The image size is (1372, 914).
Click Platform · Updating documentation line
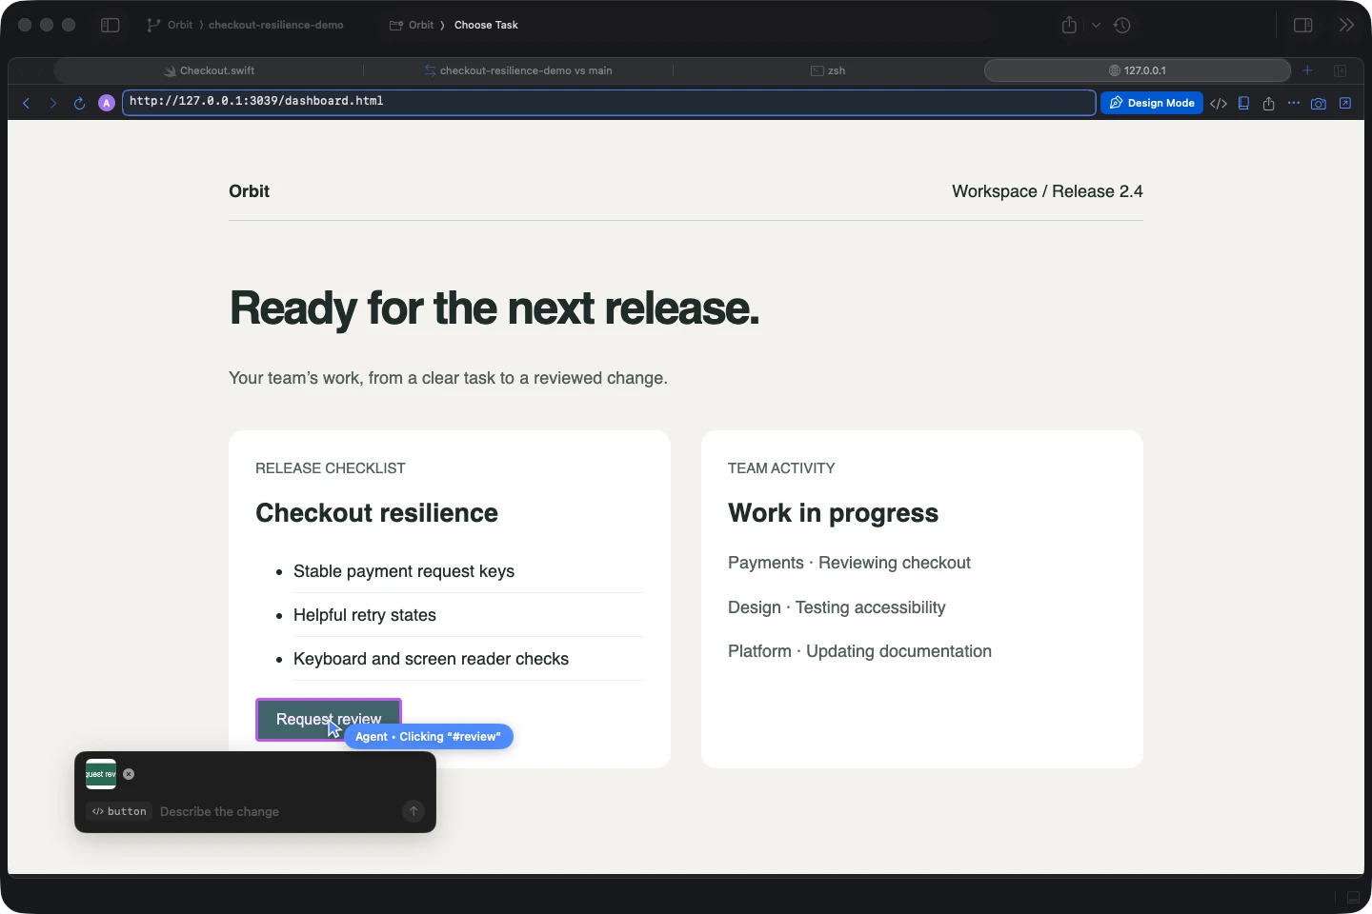[859, 651]
